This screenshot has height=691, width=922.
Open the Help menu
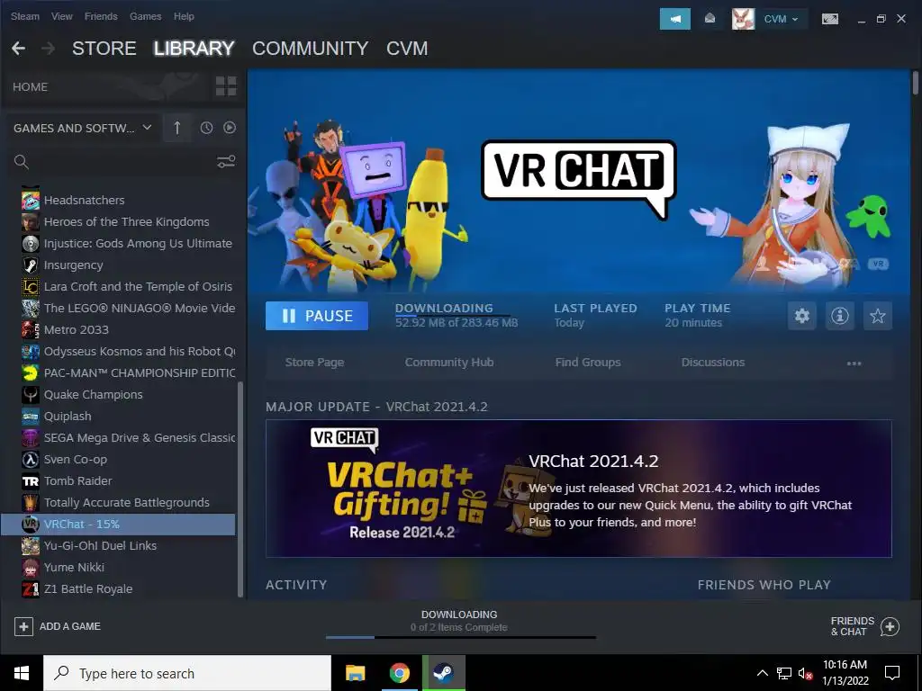184,16
